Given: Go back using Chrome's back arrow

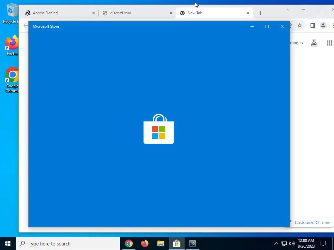Looking at the screenshot, I should (x=25, y=25).
